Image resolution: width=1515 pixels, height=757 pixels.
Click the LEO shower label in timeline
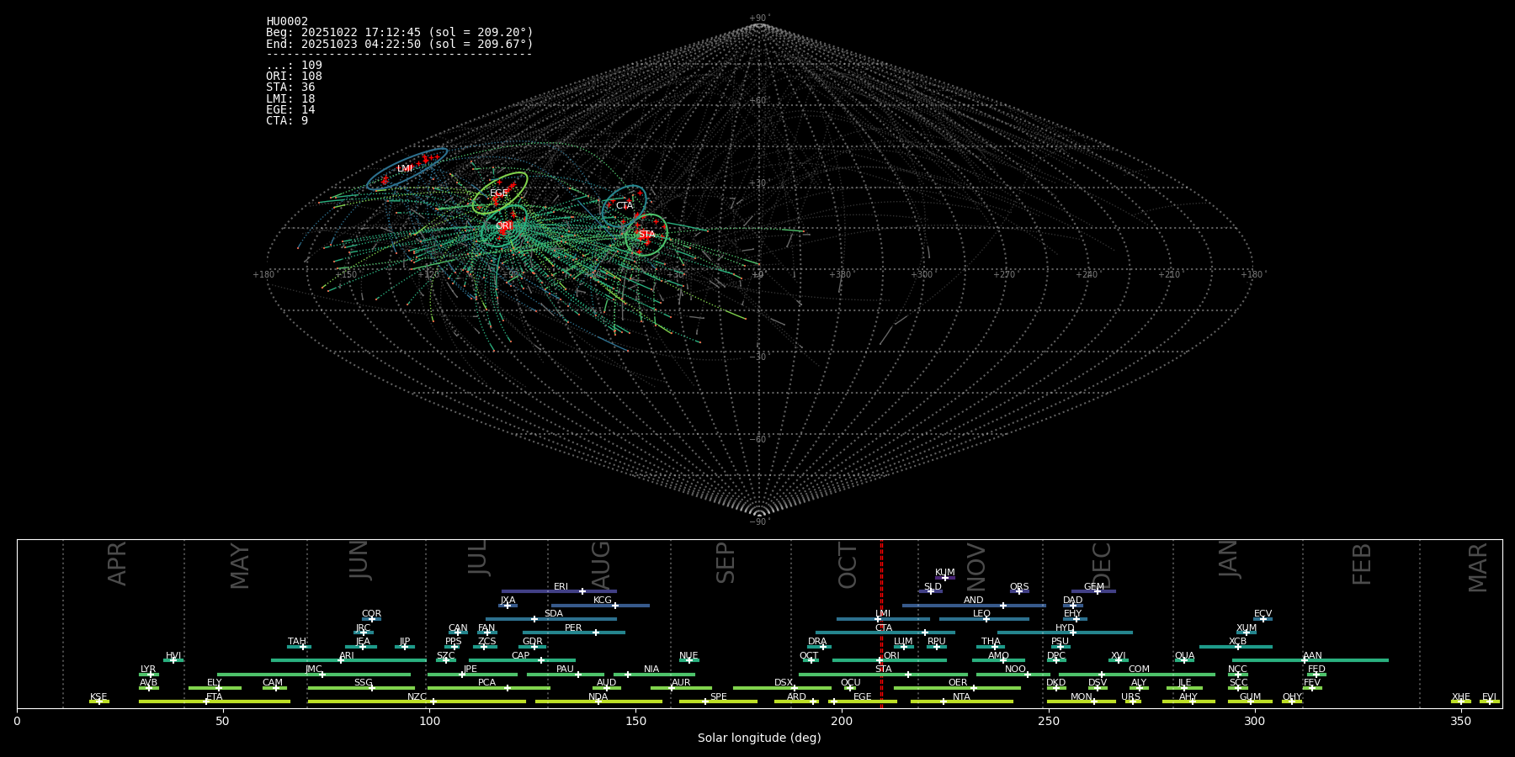(982, 614)
